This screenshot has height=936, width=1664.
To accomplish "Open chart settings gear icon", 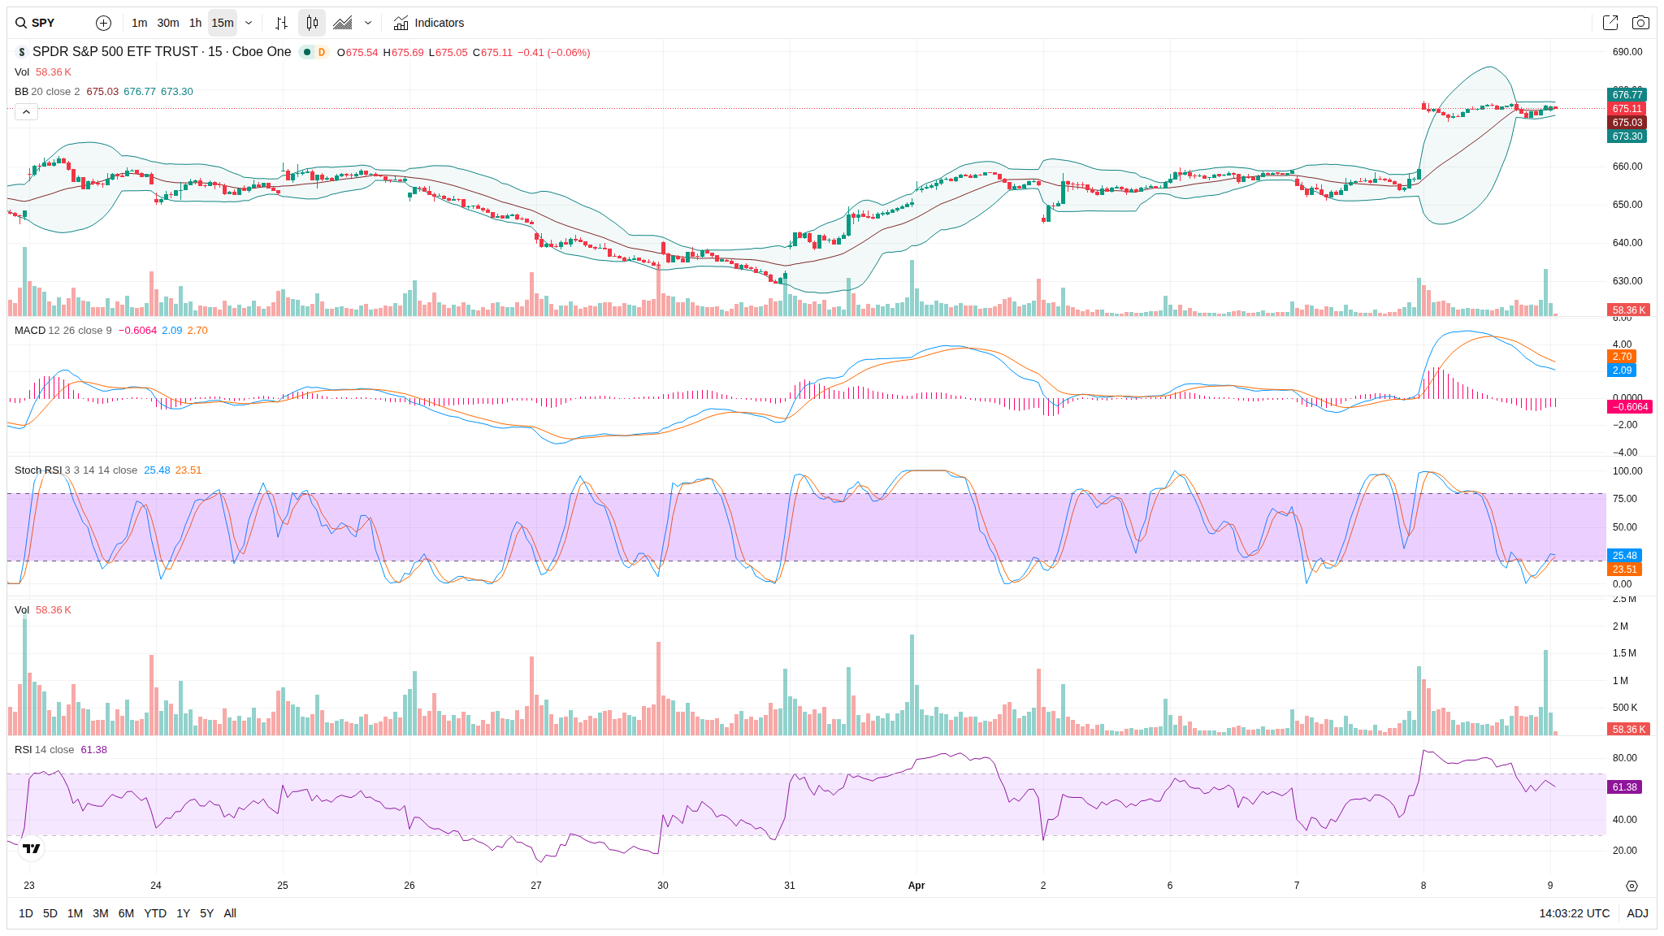I will [1631, 886].
